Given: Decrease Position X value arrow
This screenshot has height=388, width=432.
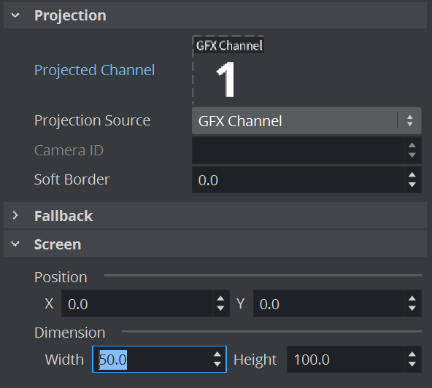Looking at the screenshot, I should [220, 309].
